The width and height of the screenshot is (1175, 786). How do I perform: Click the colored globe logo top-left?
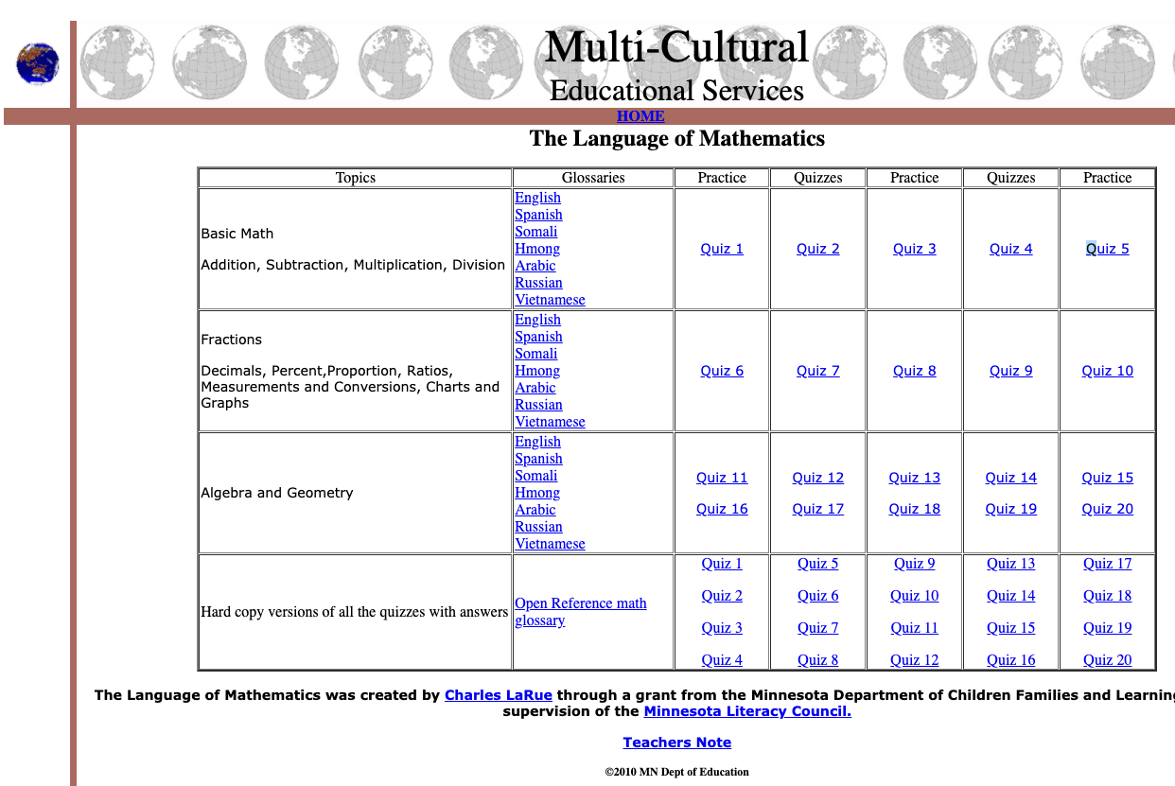[37, 64]
